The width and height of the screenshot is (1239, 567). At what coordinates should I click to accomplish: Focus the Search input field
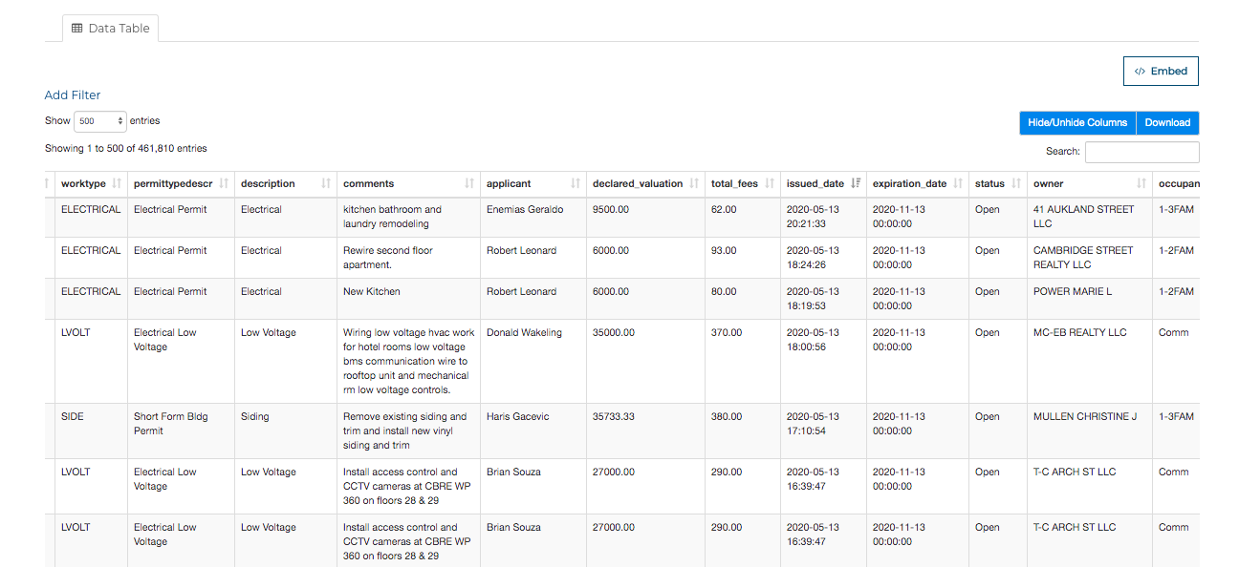pyautogui.click(x=1141, y=152)
